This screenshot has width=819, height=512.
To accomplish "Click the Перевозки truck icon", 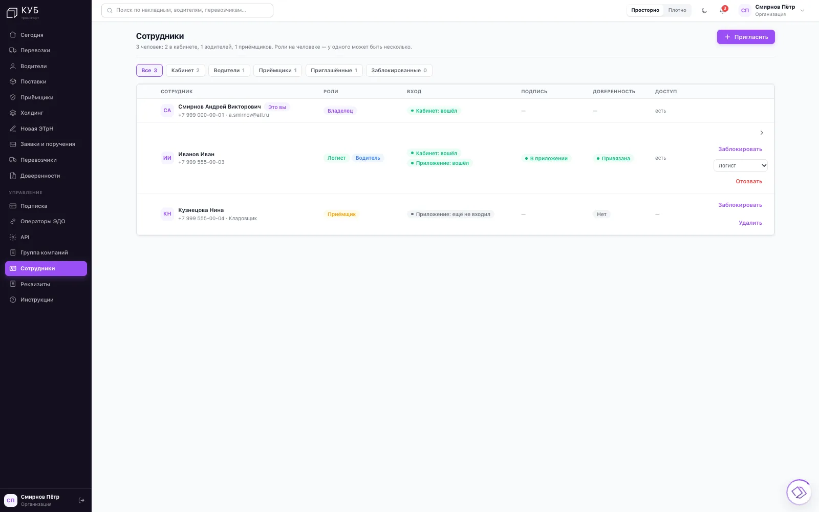I will pyautogui.click(x=13, y=50).
